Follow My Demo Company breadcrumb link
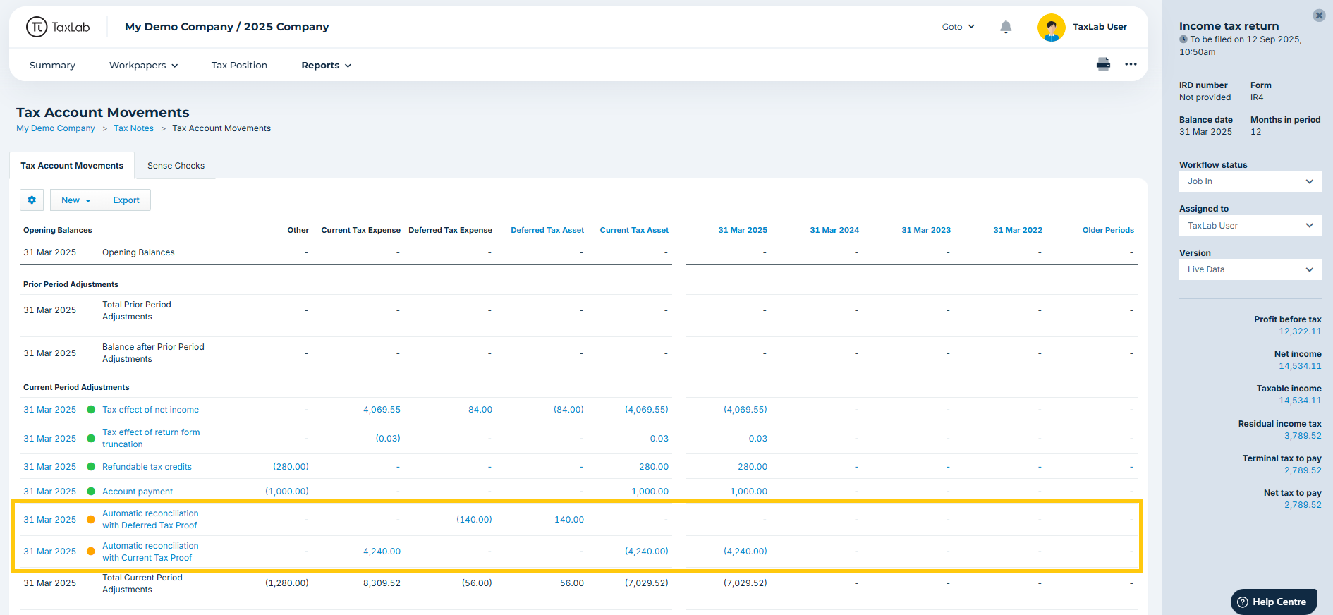Image resolution: width=1333 pixels, height=615 pixels. pos(56,128)
